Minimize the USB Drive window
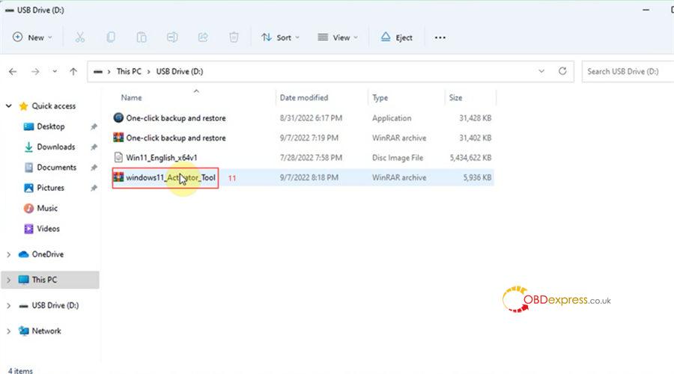Image resolution: width=674 pixels, height=374 pixels. [646, 10]
